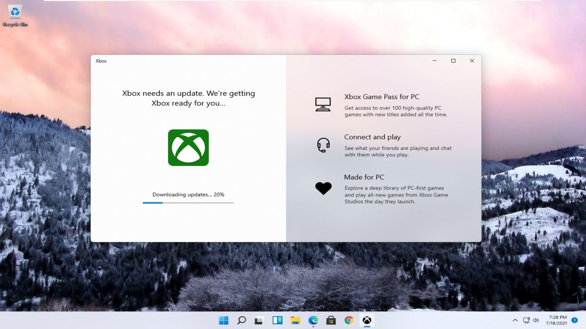This screenshot has width=586, height=329.
Task: Click the Connect and play headset icon
Action: 323,145
